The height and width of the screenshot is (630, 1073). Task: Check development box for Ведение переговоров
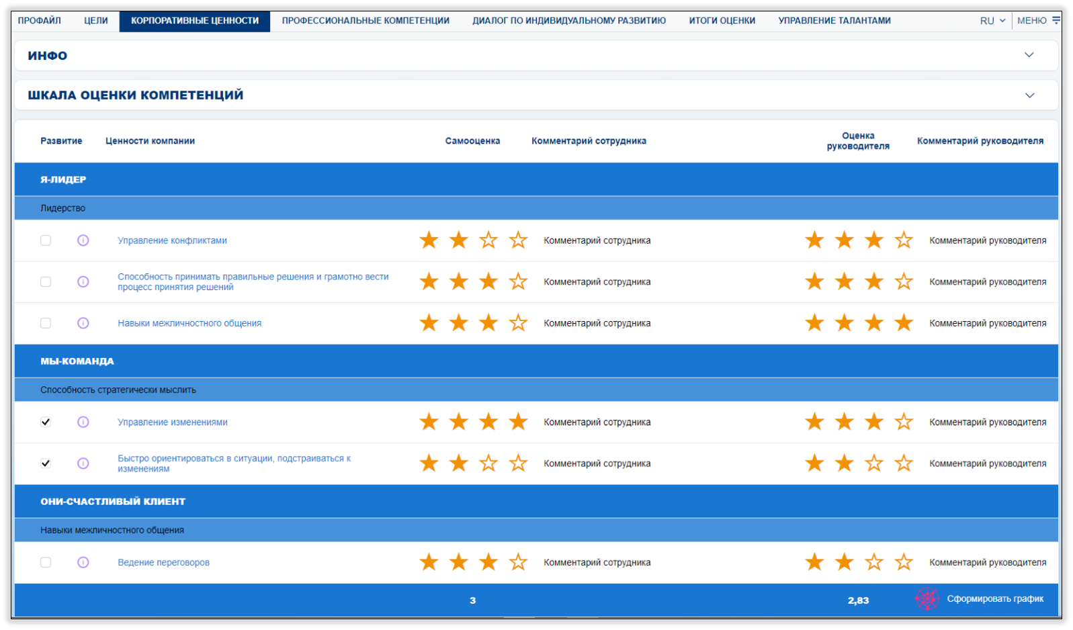[x=46, y=562]
